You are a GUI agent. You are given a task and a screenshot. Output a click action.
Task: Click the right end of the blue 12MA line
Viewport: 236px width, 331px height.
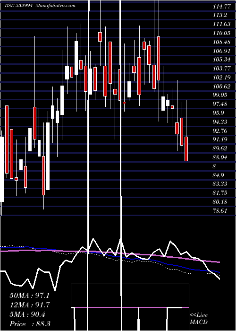(x=219, y=272)
